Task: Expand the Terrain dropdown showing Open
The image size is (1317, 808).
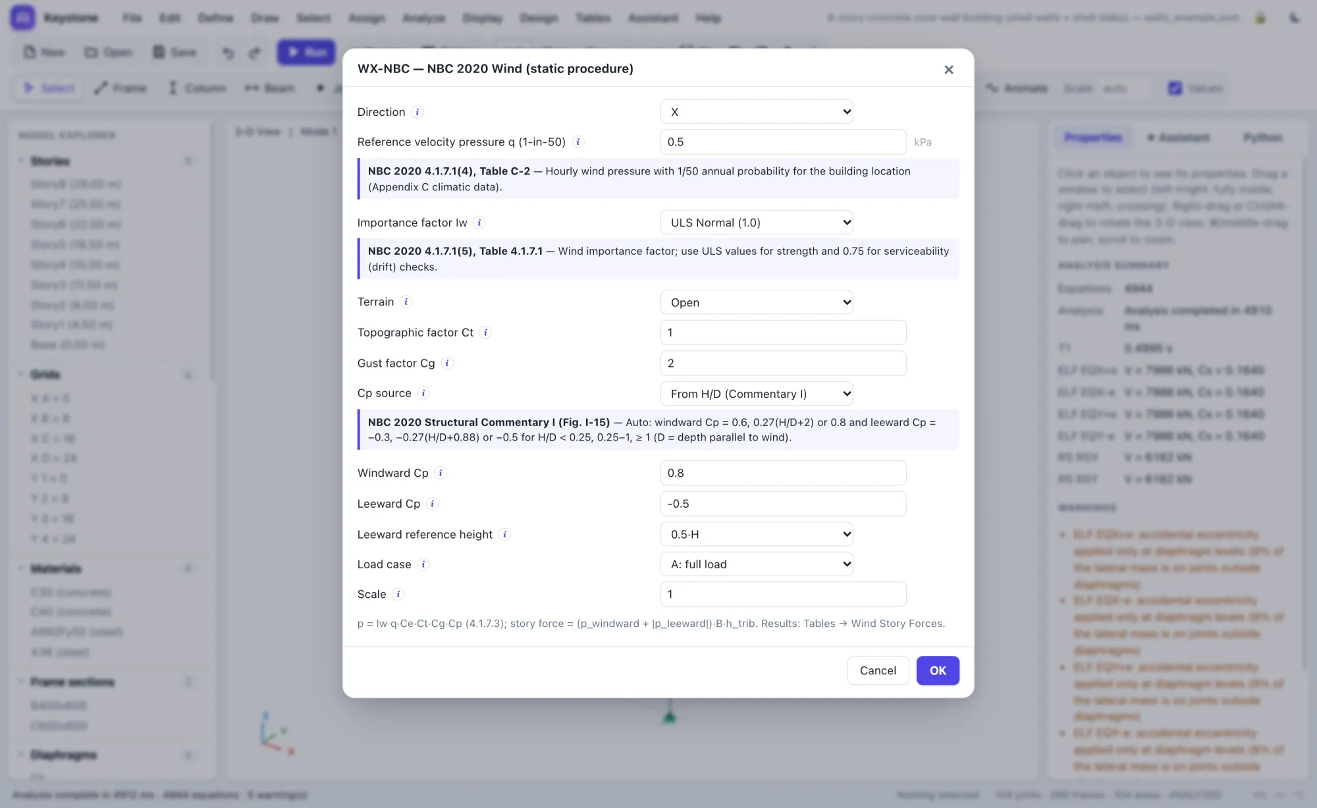Action: point(757,302)
